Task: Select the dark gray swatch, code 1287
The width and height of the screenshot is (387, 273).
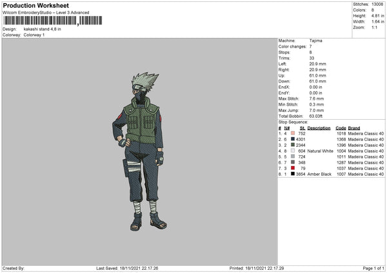Action: [x=293, y=162]
